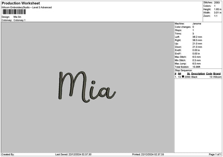The width and height of the screenshot is (223, 157).
Task: Click the 'Description' column header
Action: tap(198, 74)
